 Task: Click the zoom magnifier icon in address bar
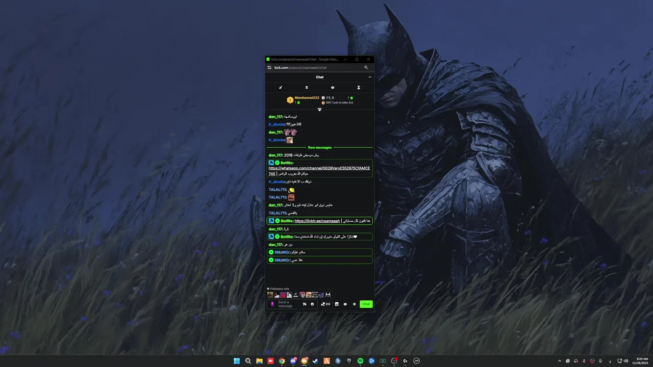tap(366, 67)
